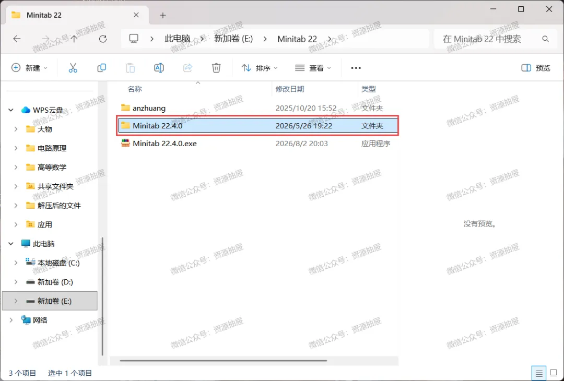Collapse the WPS云盘 tree node
This screenshot has height=381, width=564.
[11, 110]
